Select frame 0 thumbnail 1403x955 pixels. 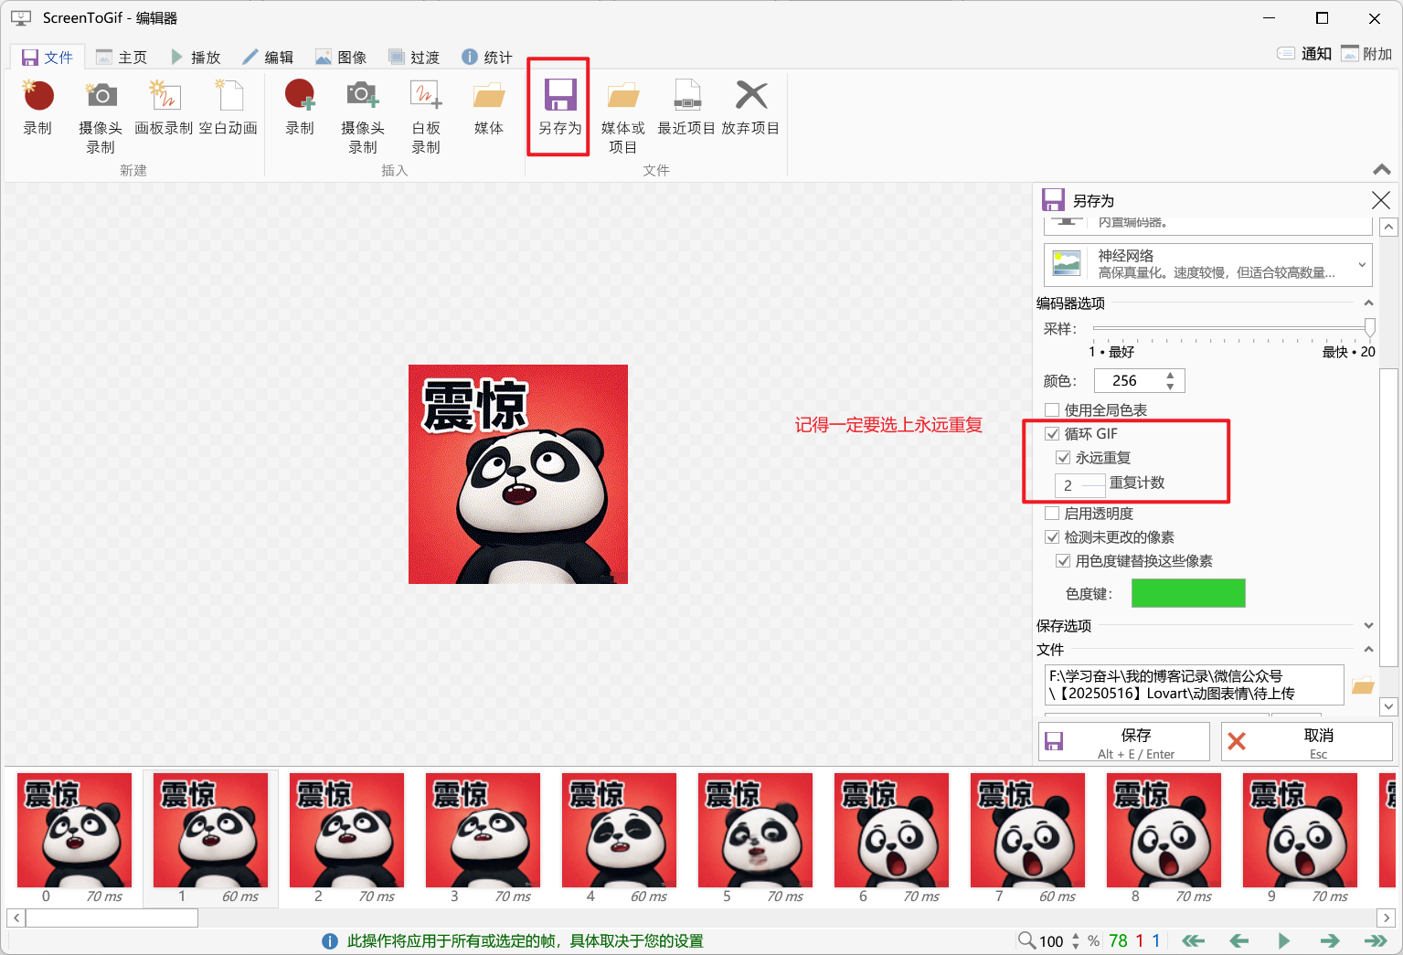(74, 838)
